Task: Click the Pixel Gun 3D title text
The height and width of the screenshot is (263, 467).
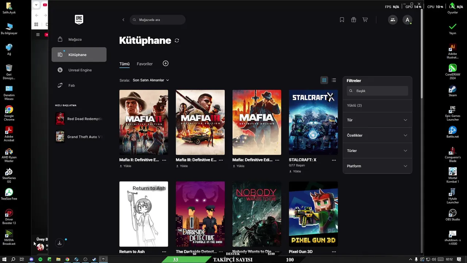Action: click(301, 252)
